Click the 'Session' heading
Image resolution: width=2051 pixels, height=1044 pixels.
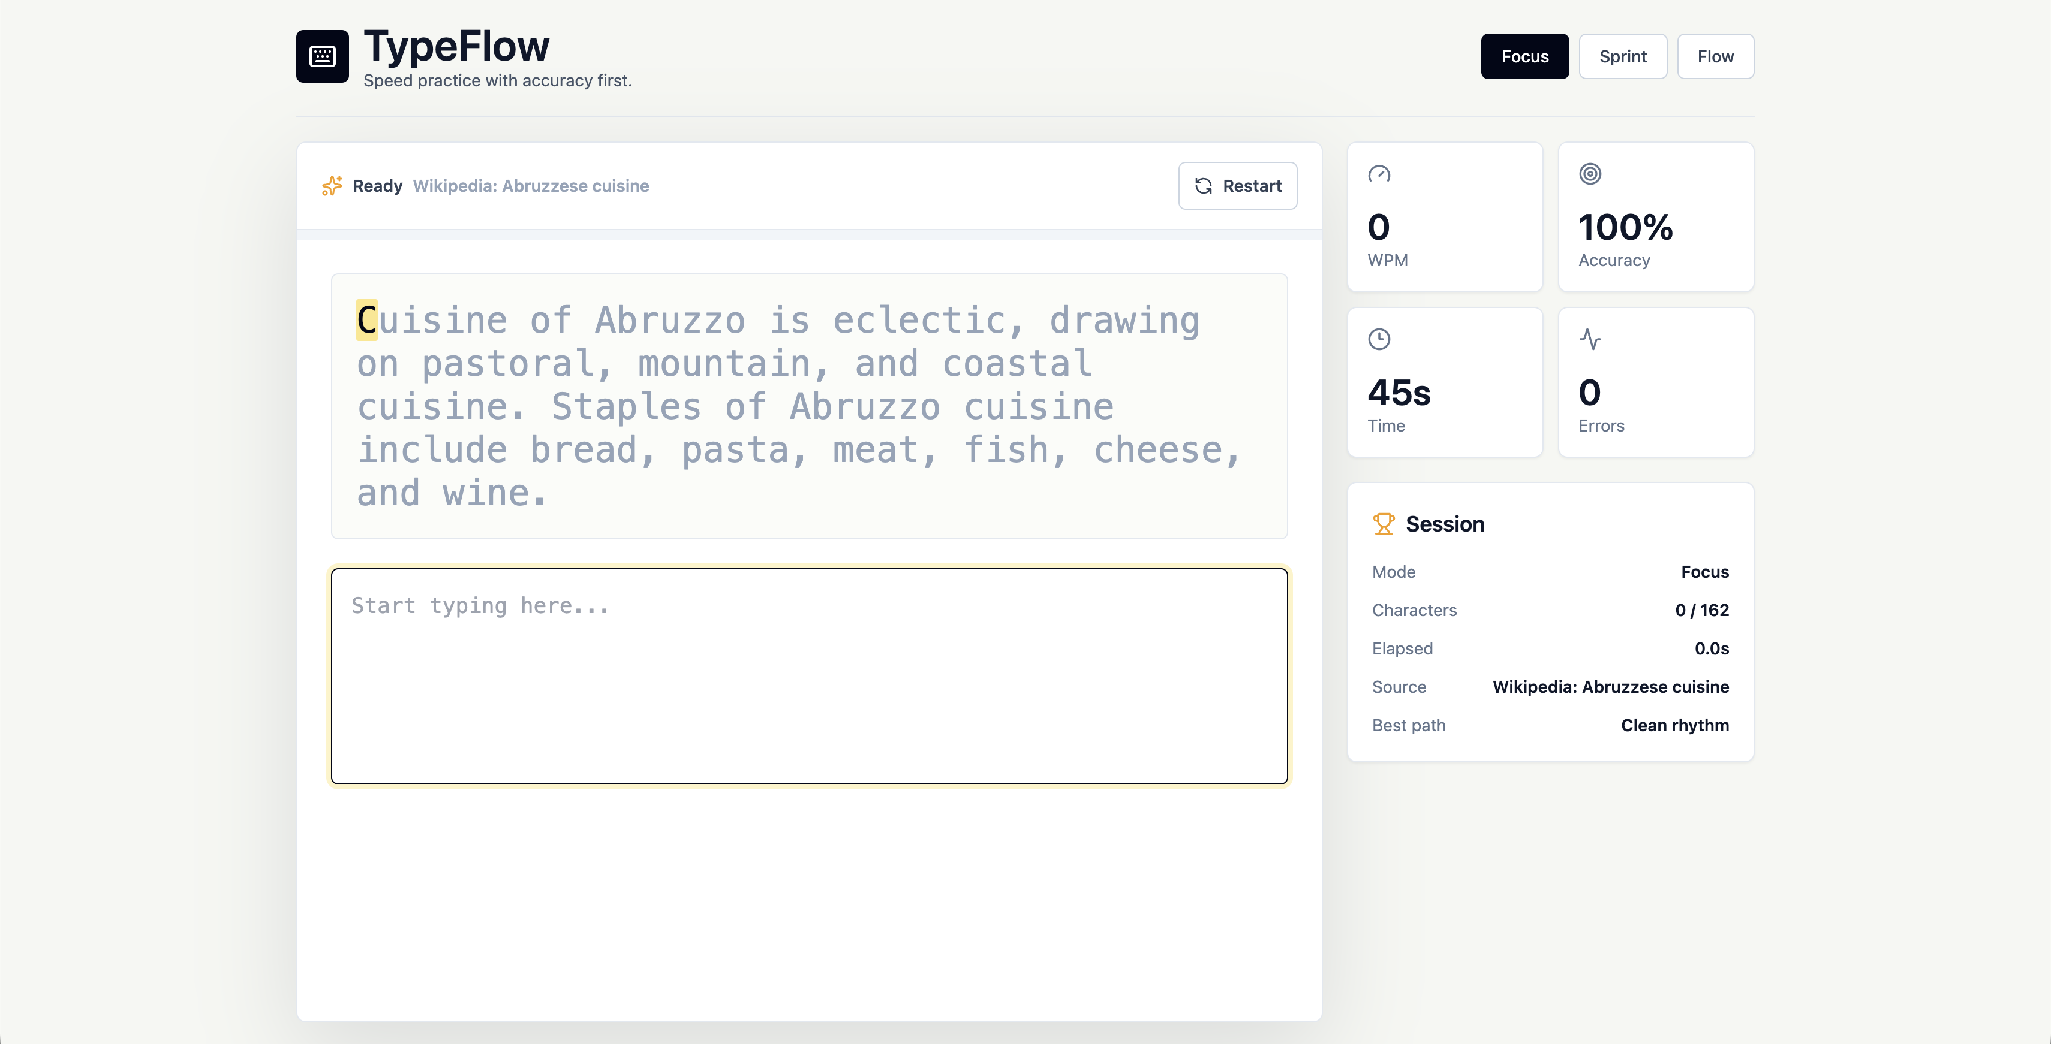1444,524
